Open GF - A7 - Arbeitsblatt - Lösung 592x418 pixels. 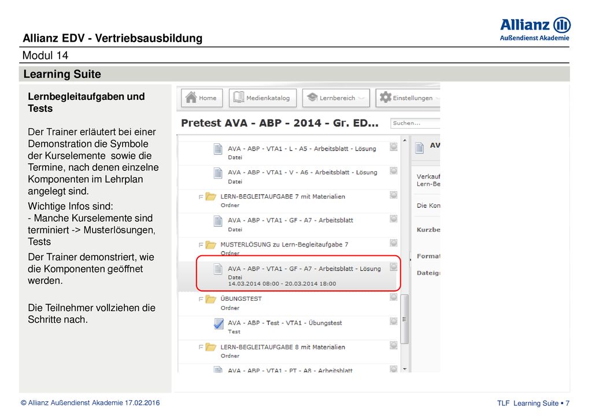click(x=304, y=269)
